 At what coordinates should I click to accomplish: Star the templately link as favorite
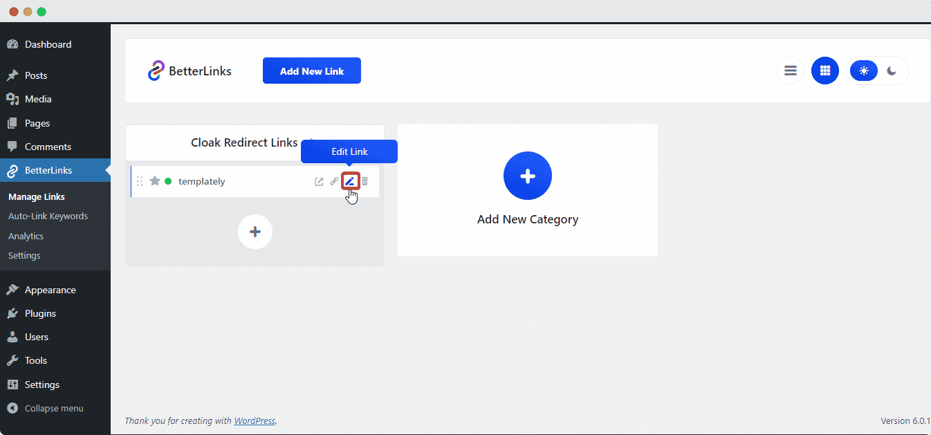(x=154, y=181)
